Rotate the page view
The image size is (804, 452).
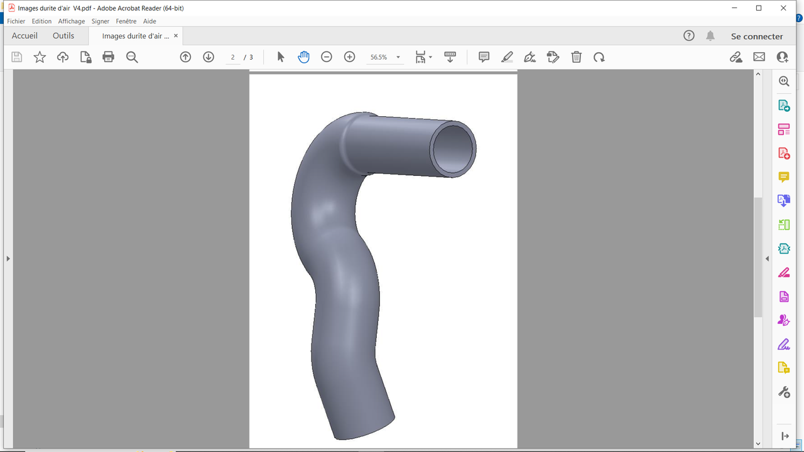click(x=599, y=57)
